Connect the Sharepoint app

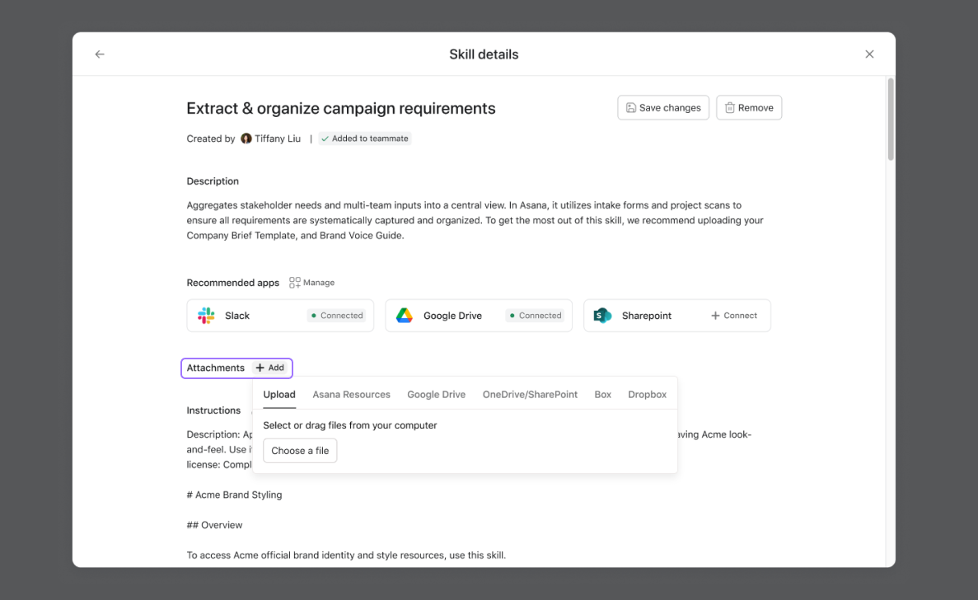pos(734,316)
